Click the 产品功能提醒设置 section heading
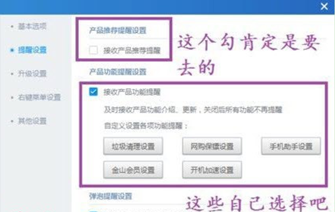Screen dimensions: 335x212 (x=118, y=72)
